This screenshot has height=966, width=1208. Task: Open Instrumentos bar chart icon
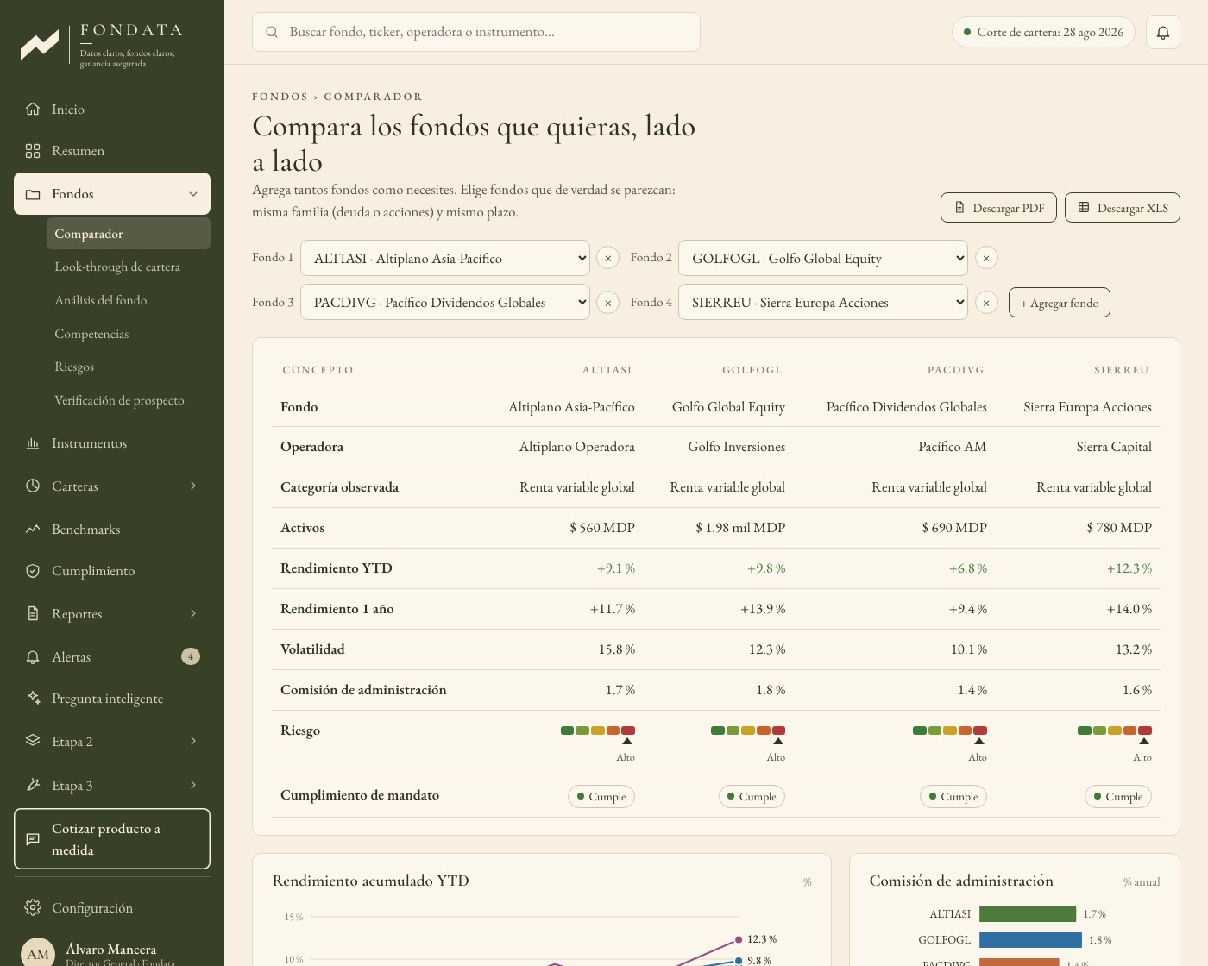point(33,443)
